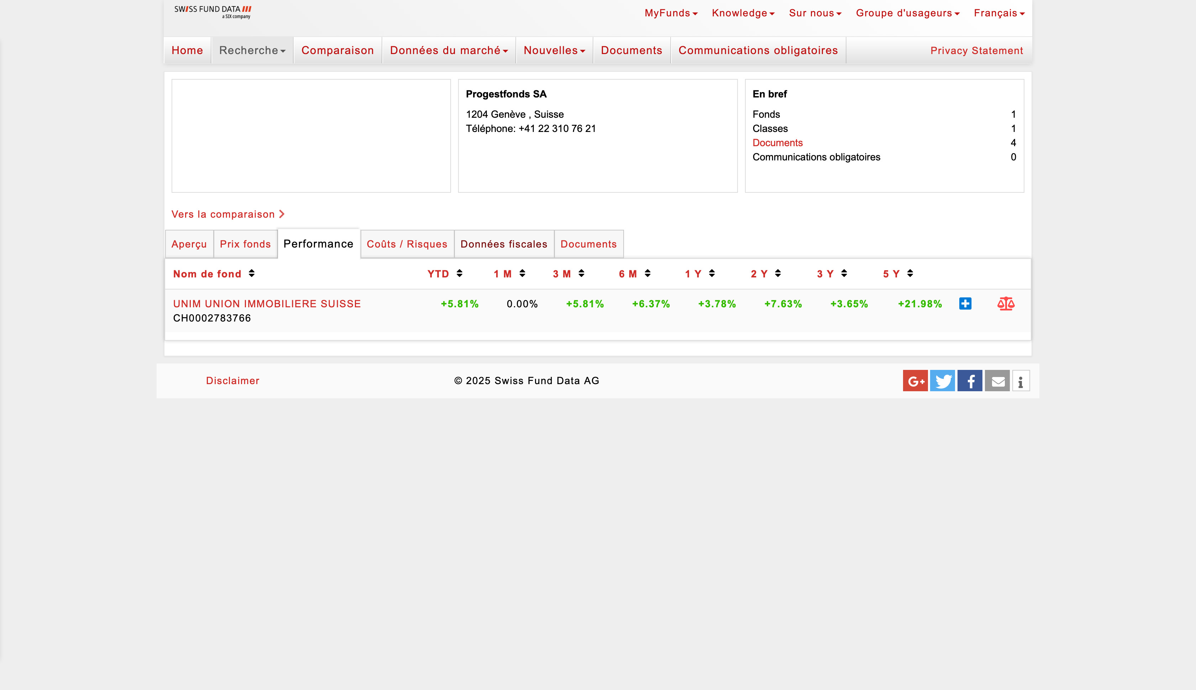Click the +6.37% 6 M value

(651, 304)
